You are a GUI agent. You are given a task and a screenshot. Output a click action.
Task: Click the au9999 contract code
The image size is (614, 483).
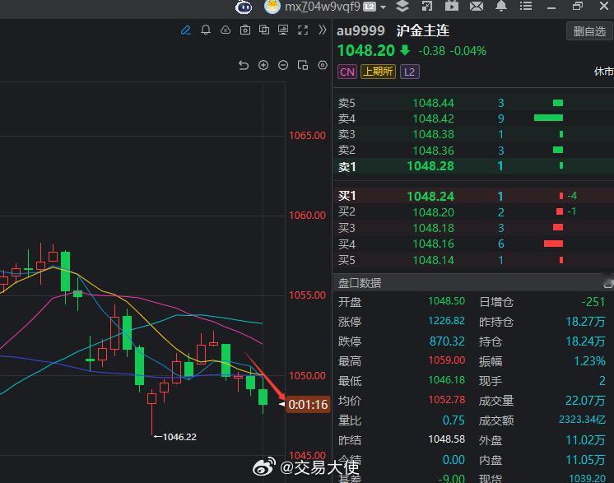[360, 30]
